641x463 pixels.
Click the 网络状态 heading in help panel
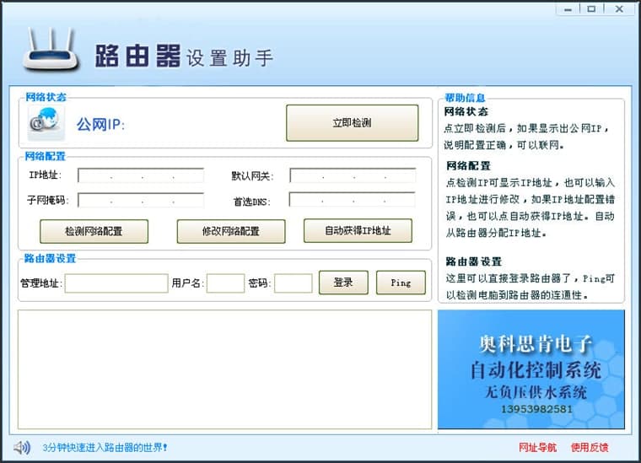pyautogui.click(x=466, y=111)
